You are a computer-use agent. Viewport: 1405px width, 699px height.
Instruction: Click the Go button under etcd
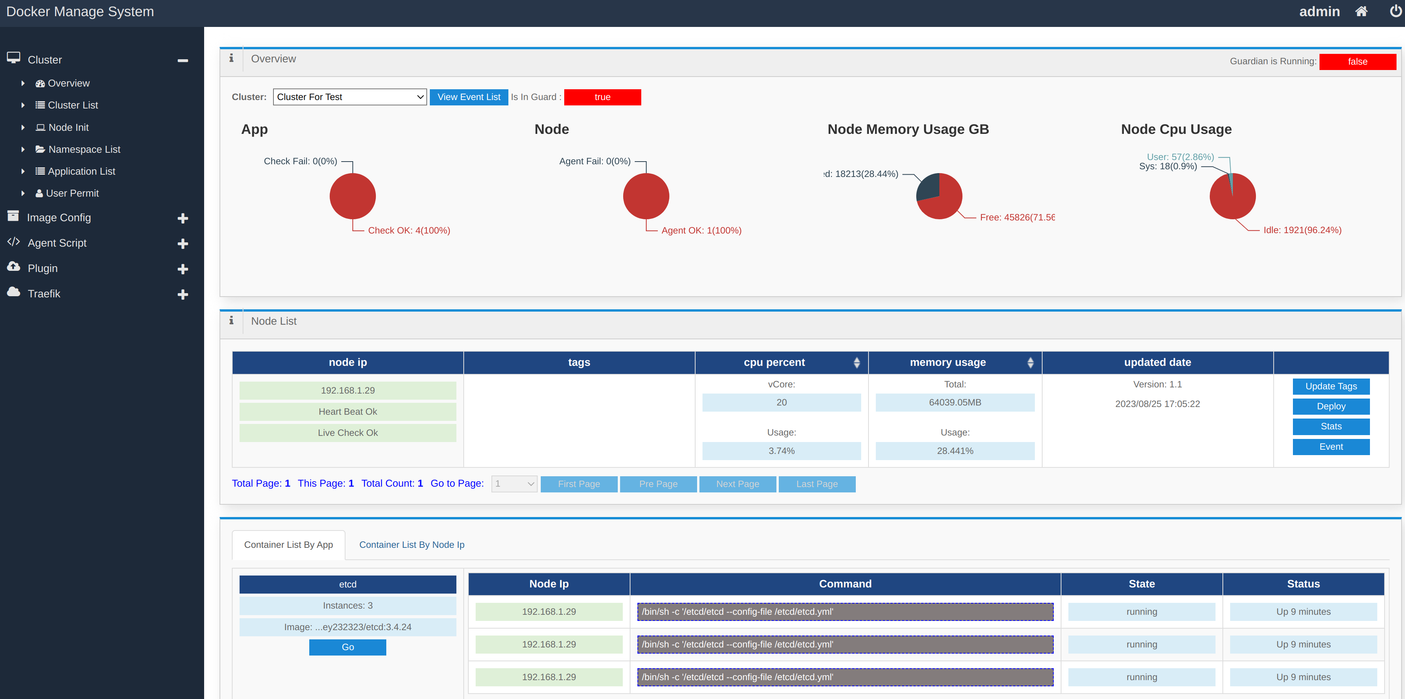click(347, 647)
